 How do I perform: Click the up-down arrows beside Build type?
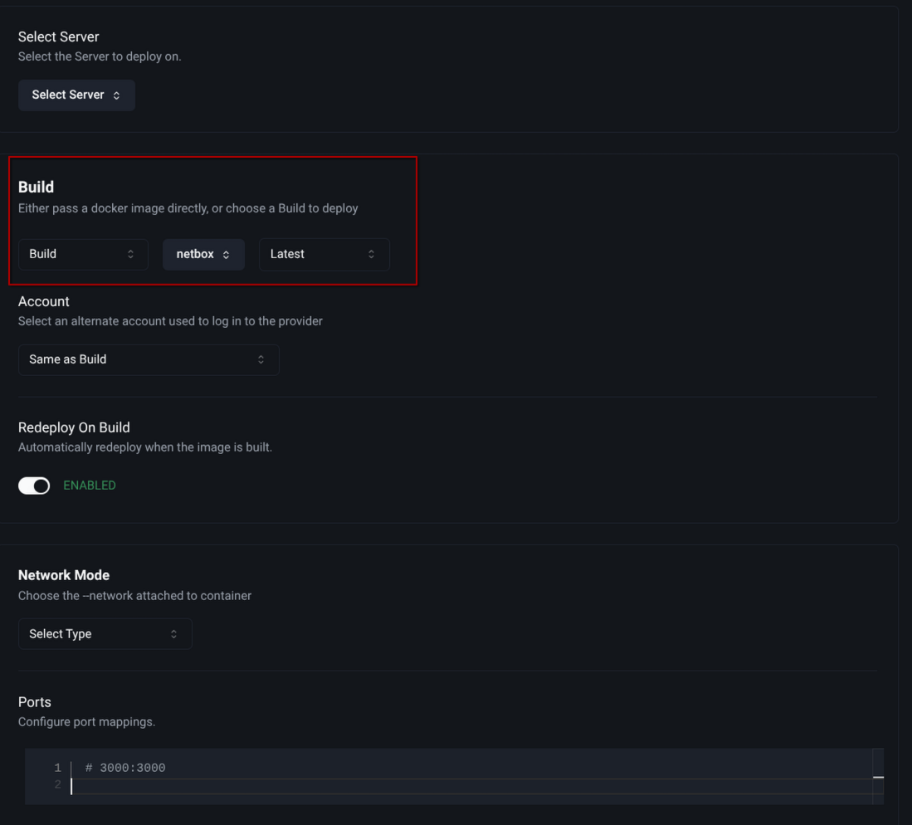[x=130, y=254]
